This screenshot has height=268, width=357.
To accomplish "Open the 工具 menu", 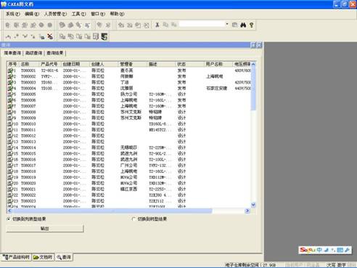I will coord(78,14).
